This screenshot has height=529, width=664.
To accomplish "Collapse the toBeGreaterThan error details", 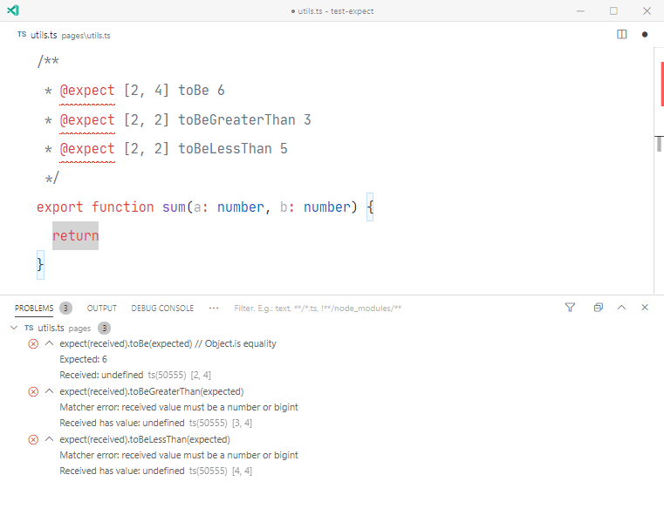I will (x=49, y=391).
